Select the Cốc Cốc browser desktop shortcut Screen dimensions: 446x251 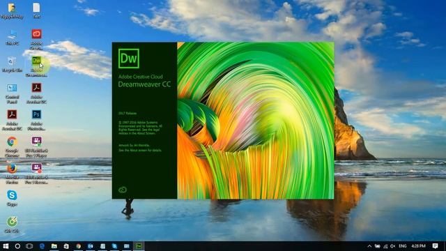coord(12,225)
